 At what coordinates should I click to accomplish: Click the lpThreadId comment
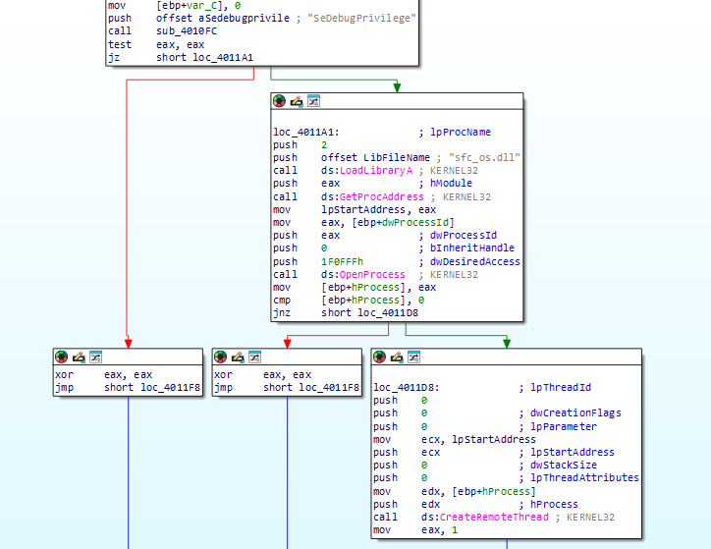pyautogui.click(x=561, y=387)
